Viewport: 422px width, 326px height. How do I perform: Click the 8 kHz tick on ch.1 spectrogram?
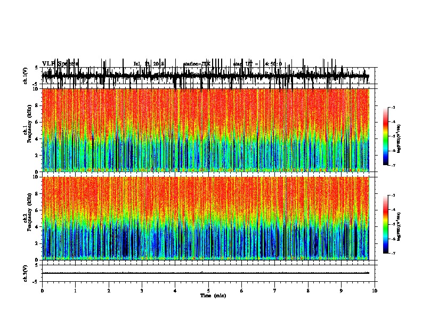point(37,105)
